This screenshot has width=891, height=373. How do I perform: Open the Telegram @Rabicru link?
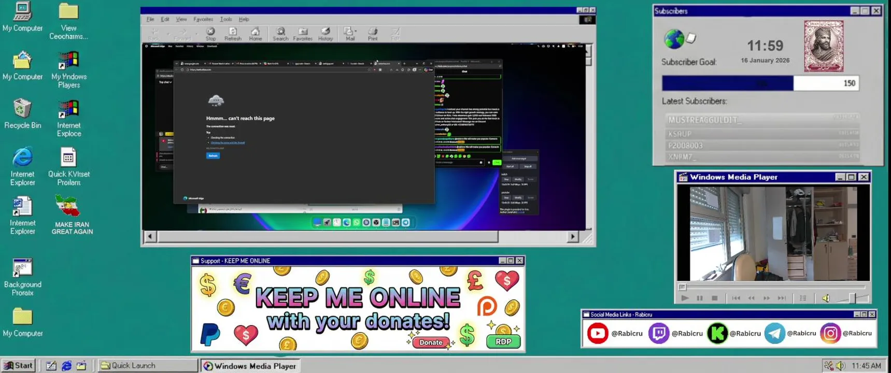click(790, 333)
